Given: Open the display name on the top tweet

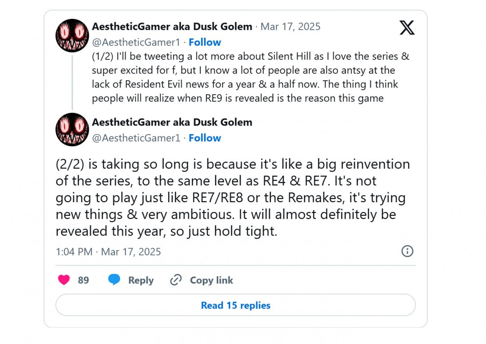Looking at the screenshot, I should (x=172, y=27).
